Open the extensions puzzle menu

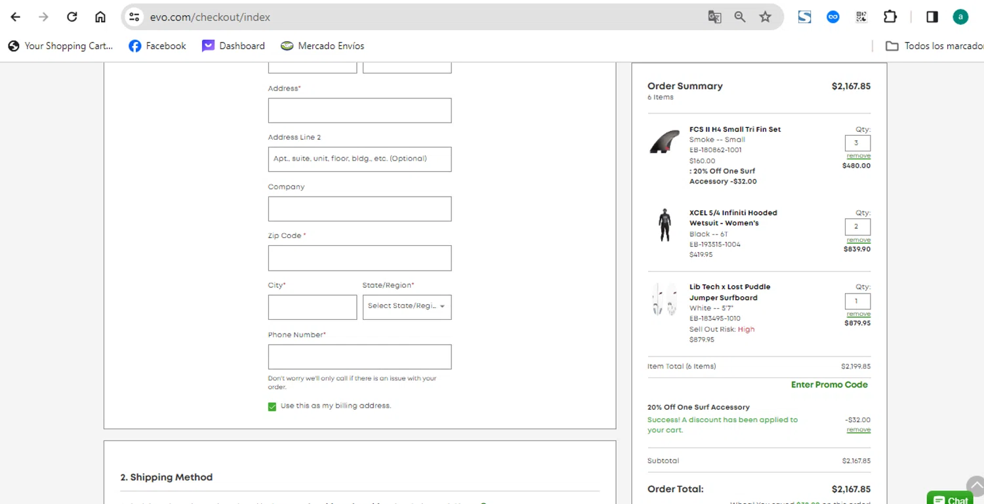(890, 17)
